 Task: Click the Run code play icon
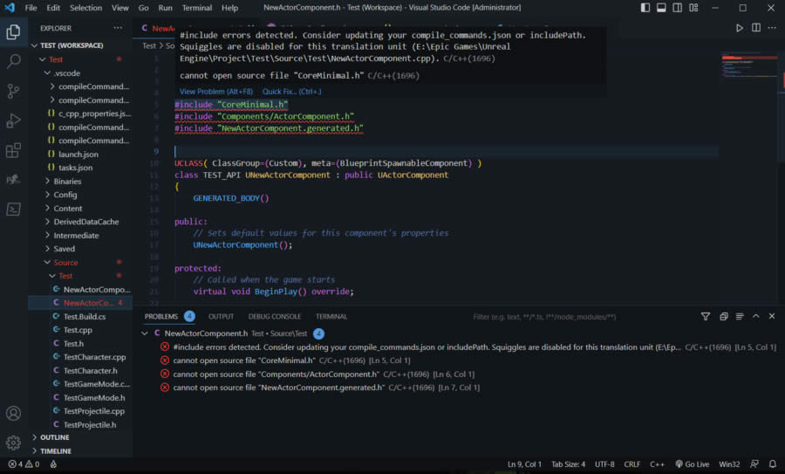(740, 28)
